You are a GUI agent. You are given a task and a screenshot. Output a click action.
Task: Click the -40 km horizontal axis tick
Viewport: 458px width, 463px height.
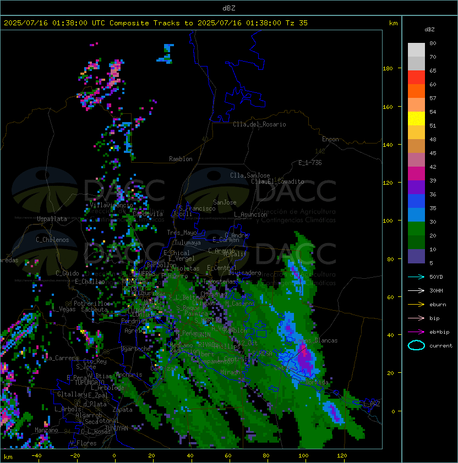point(36,456)
